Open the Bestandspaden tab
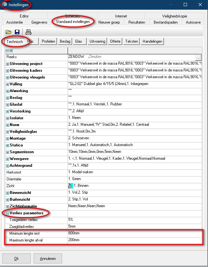Image resolution: width=208 pixels, height=267 pixels. coord(166,22)
